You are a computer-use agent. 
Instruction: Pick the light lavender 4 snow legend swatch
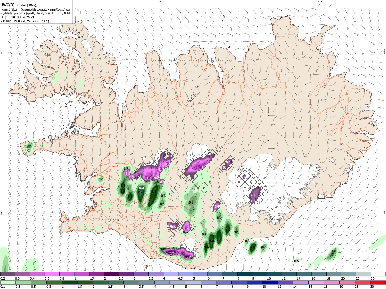[x=170, y=274]
